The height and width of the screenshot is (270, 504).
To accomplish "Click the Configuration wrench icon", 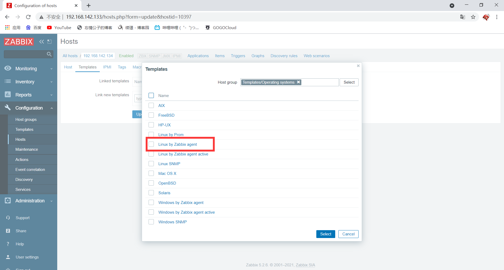I will click(x=8, y=108).
